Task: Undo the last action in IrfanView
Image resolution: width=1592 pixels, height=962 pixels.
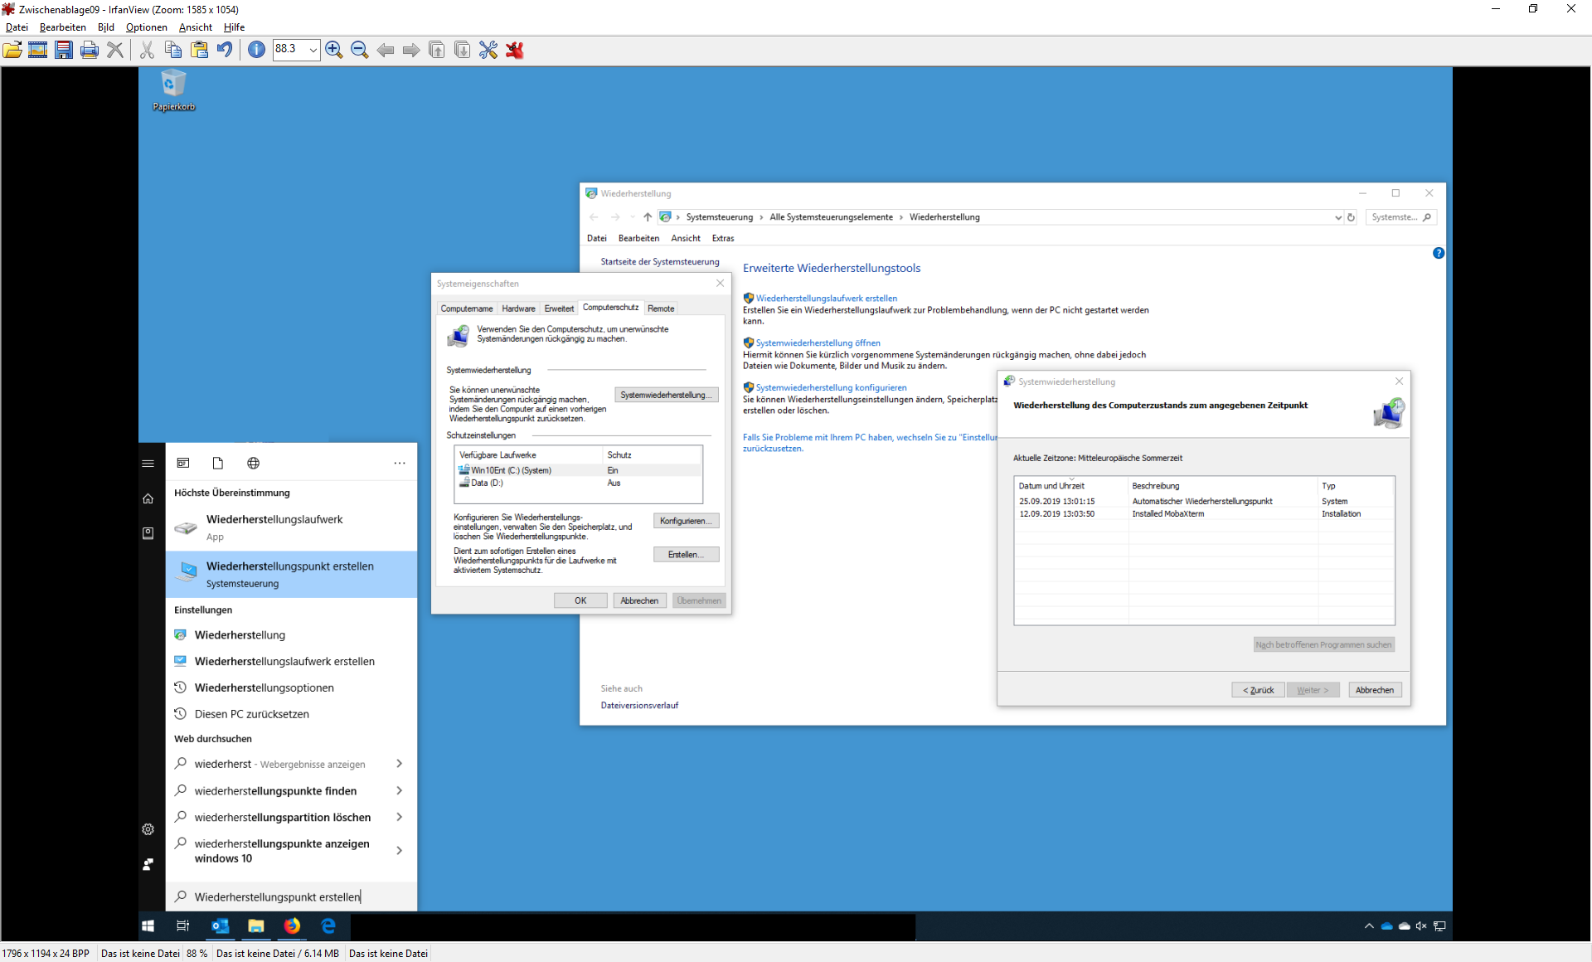Action: tap(225, 51)
